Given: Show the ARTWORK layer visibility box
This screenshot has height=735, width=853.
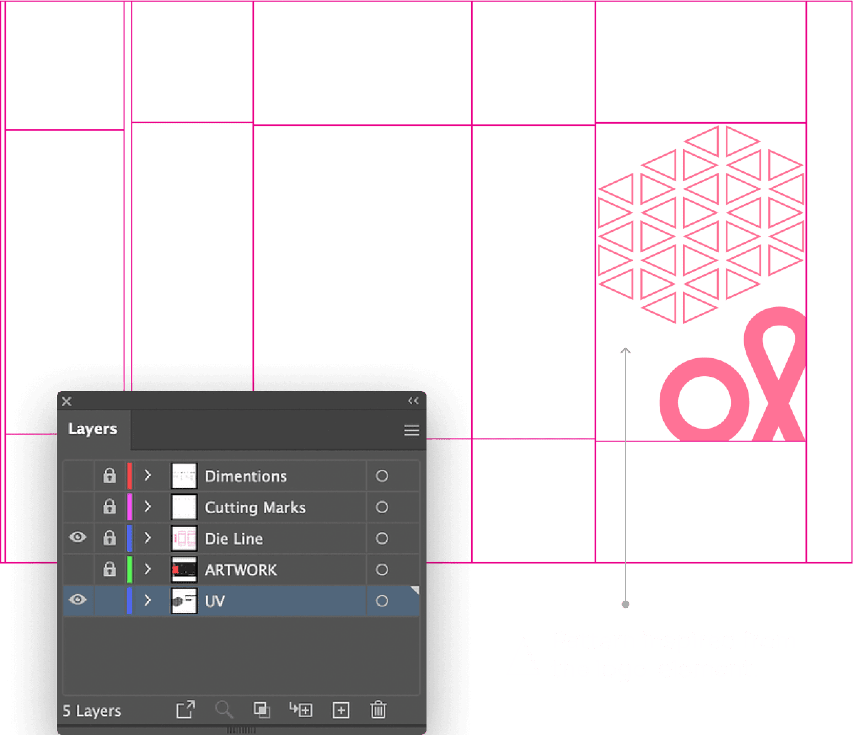Looking at the screenshot, I should [x=77, y=569].
